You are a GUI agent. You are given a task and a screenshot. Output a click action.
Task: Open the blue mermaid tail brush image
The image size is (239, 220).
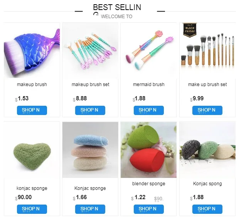click(x=32, y=51)
